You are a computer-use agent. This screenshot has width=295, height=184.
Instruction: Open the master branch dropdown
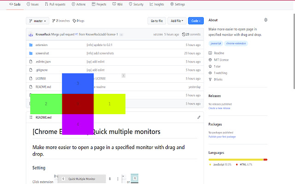click(38, 21)
